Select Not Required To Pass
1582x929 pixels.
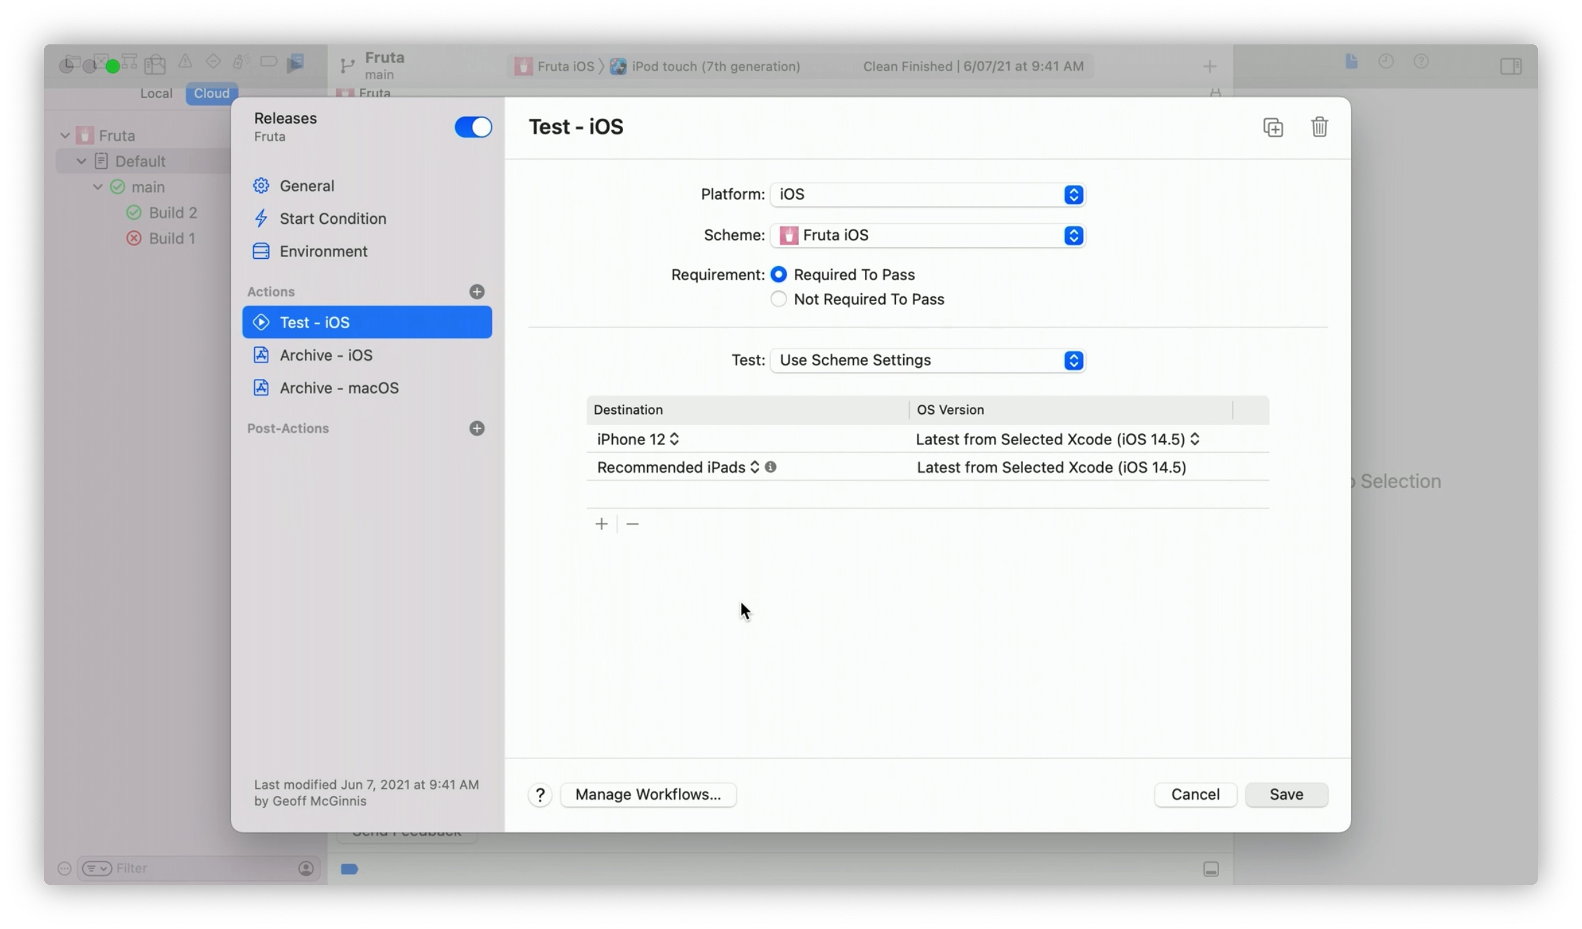778,299
